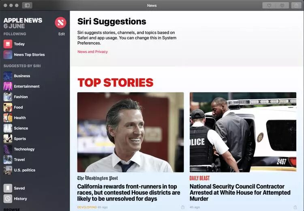Open the smiling politician article photo
304x211 pixels.
pos(131,132)
